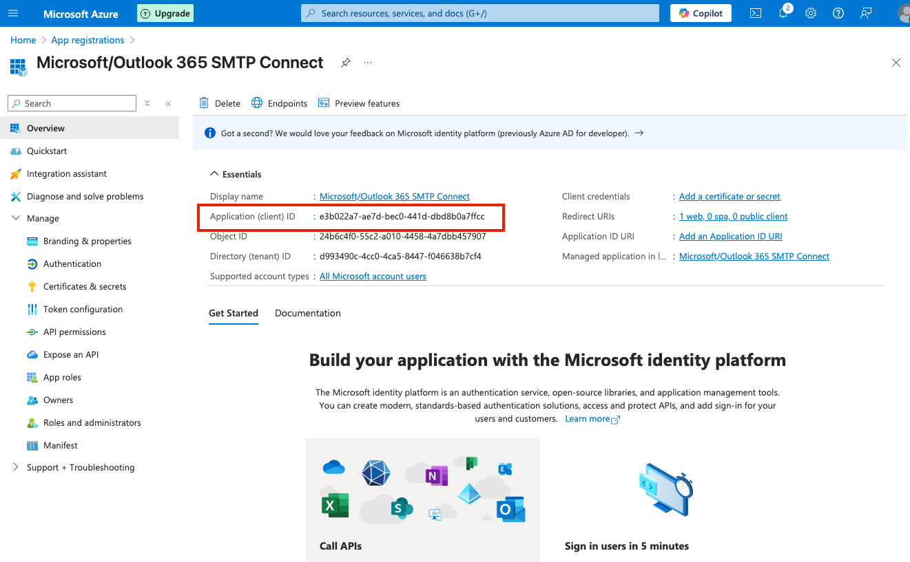This screenshot has width=910, height=562.
Task: Go to Home breadcrumb
Action: click(x=23, y=40)
